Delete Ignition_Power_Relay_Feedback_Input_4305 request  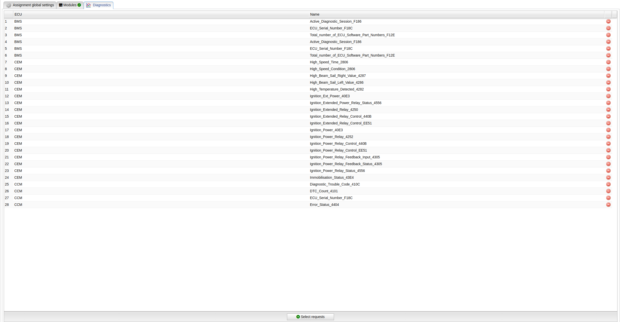click(x=608, y=157)
